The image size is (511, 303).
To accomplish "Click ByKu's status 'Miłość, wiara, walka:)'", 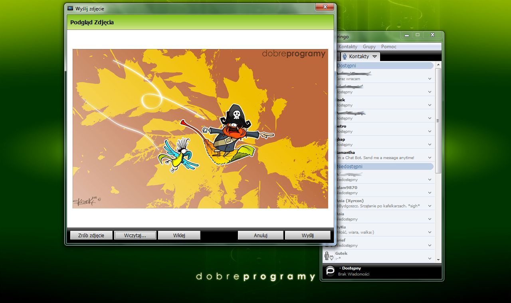I will click(x=355, y=232).
